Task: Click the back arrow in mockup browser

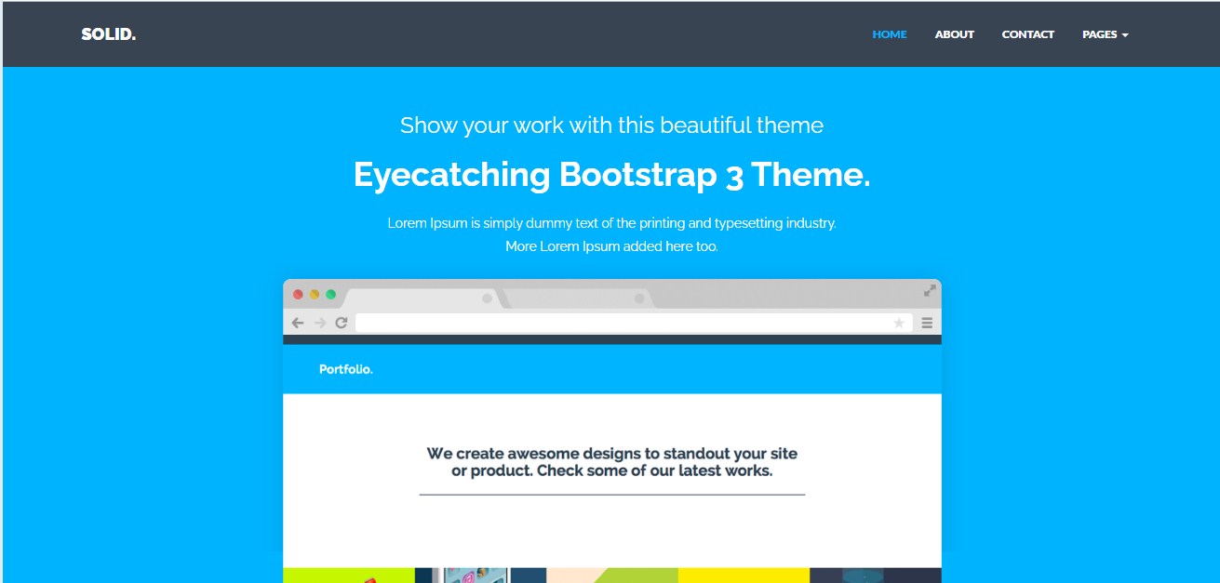Action: (298, 323)
